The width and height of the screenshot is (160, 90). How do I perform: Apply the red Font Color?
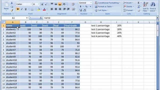click(44, 9)
